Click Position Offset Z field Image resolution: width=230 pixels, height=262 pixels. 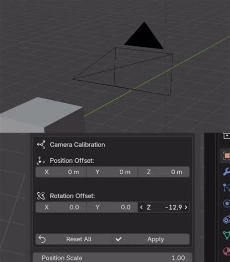(x=164, y=172)
